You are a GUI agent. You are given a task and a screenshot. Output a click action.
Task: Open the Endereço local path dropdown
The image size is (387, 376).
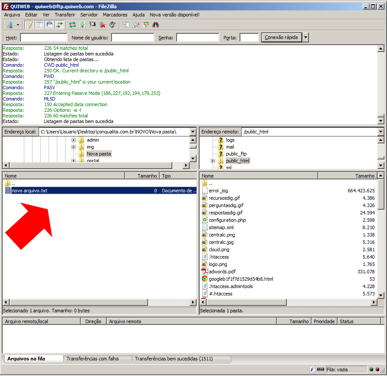point(193,132)
